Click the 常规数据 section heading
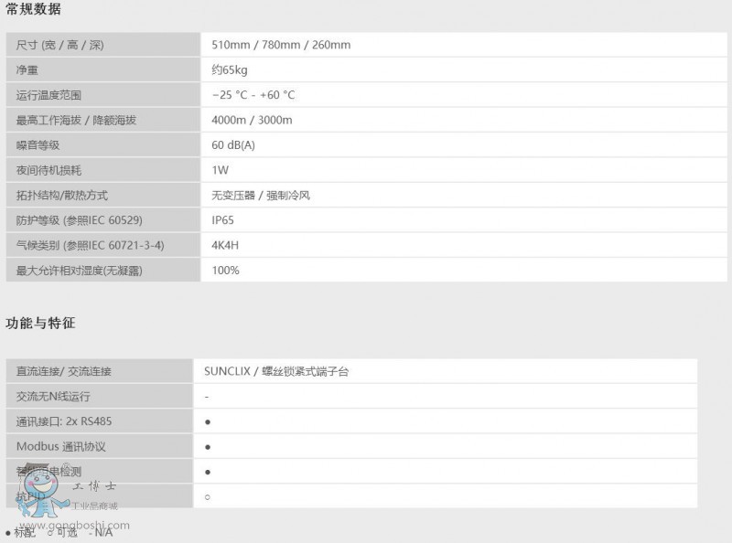The width and height of the screenshot is (732, 543). click(33, 9)
